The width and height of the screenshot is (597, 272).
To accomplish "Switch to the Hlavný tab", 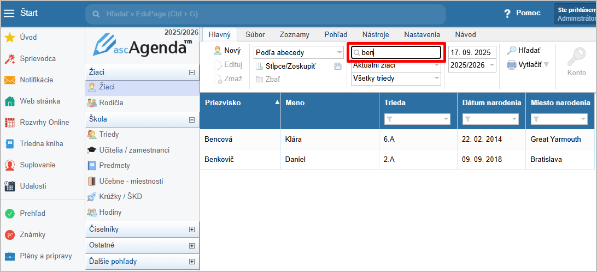I will (x=220, y=34).
